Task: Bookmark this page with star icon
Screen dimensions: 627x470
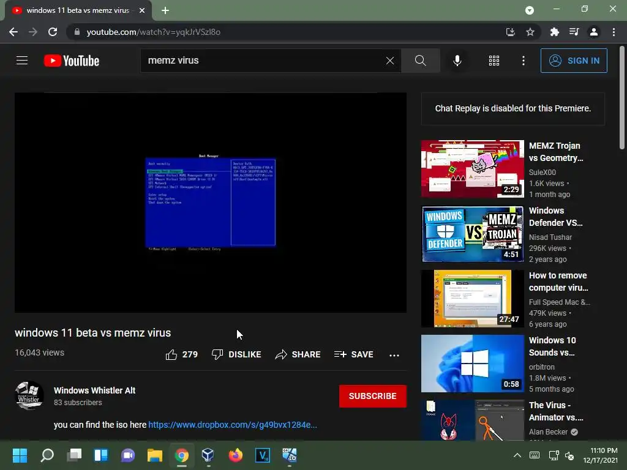Action: coord(530,32)
